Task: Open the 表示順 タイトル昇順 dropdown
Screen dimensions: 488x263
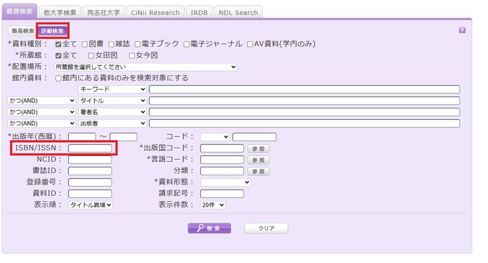Action: point(90,205)
